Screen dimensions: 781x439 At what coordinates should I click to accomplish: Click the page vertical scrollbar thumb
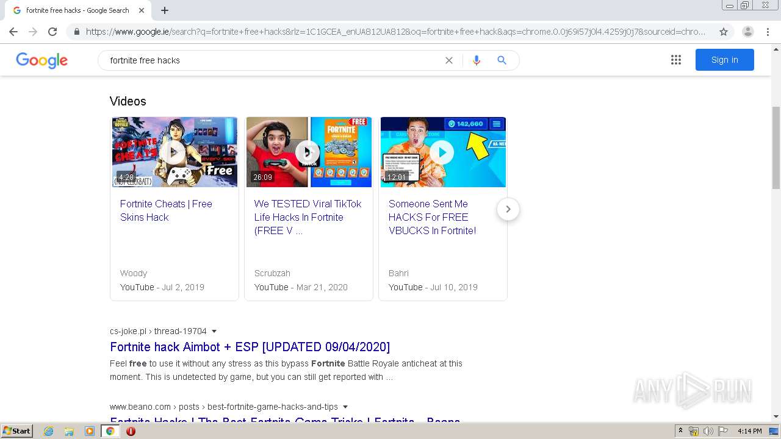pyautogui.click(x=776, y=148)
